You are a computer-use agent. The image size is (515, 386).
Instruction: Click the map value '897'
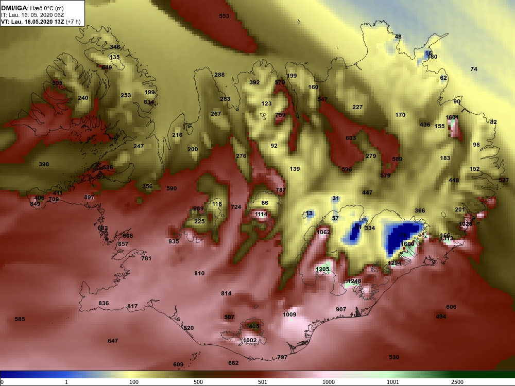point(89,197)
